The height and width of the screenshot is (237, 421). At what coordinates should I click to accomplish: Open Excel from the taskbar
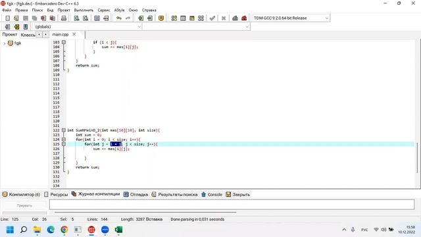[x=118, y=230]
